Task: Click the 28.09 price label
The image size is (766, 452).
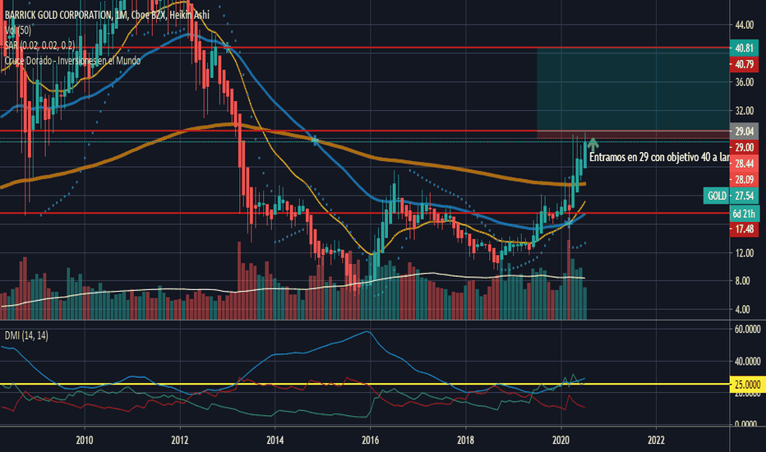Action: pyautogui.click(x=744, y=180)
